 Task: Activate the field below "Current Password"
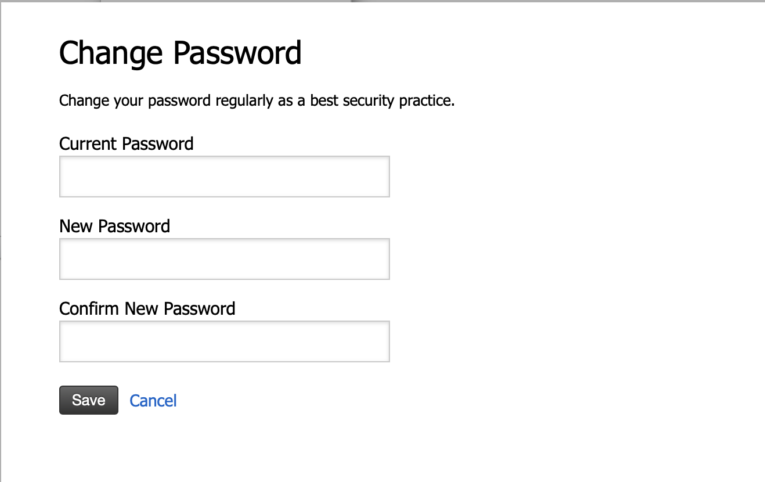click(x=224, y=177)
